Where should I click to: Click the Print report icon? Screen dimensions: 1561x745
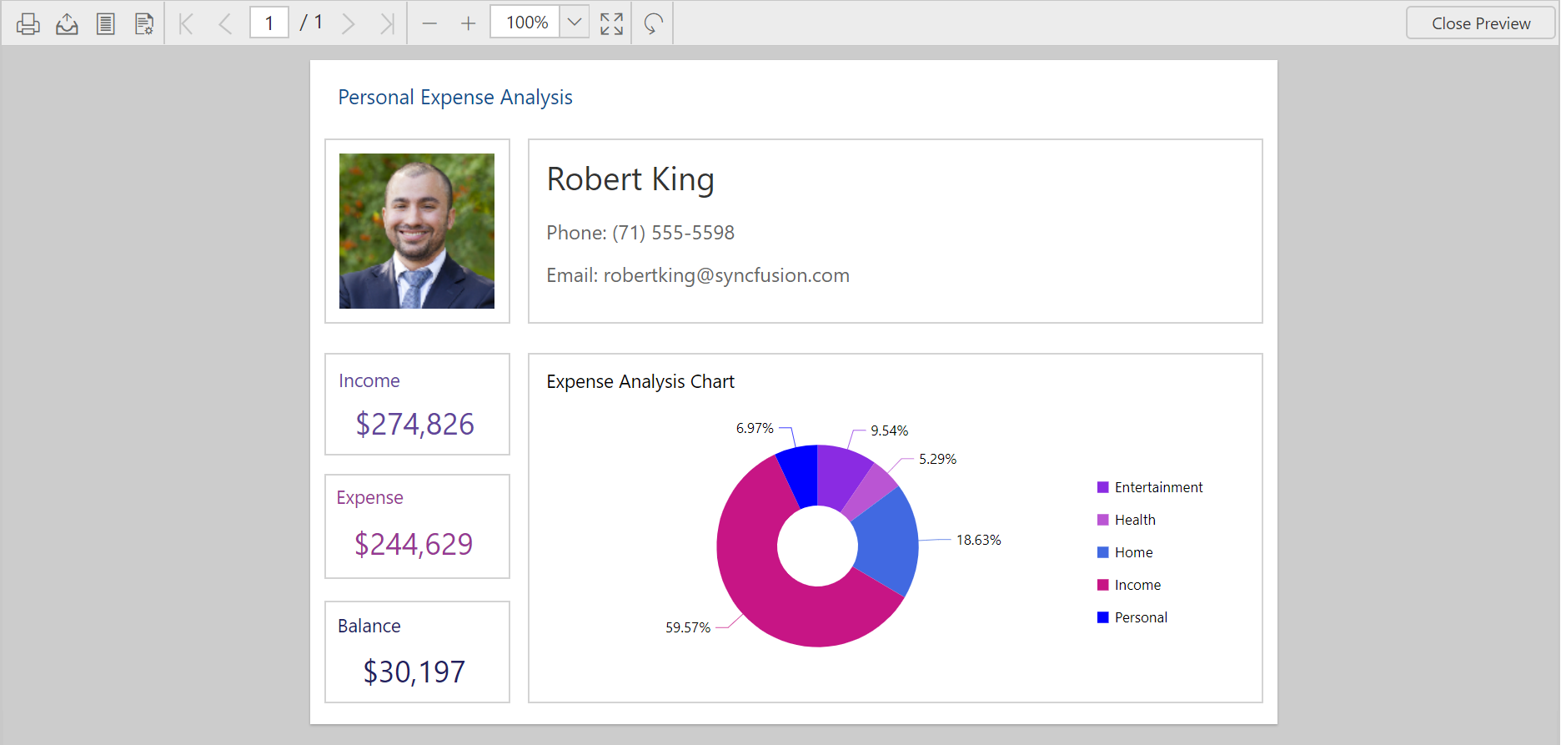coord(28,23)
